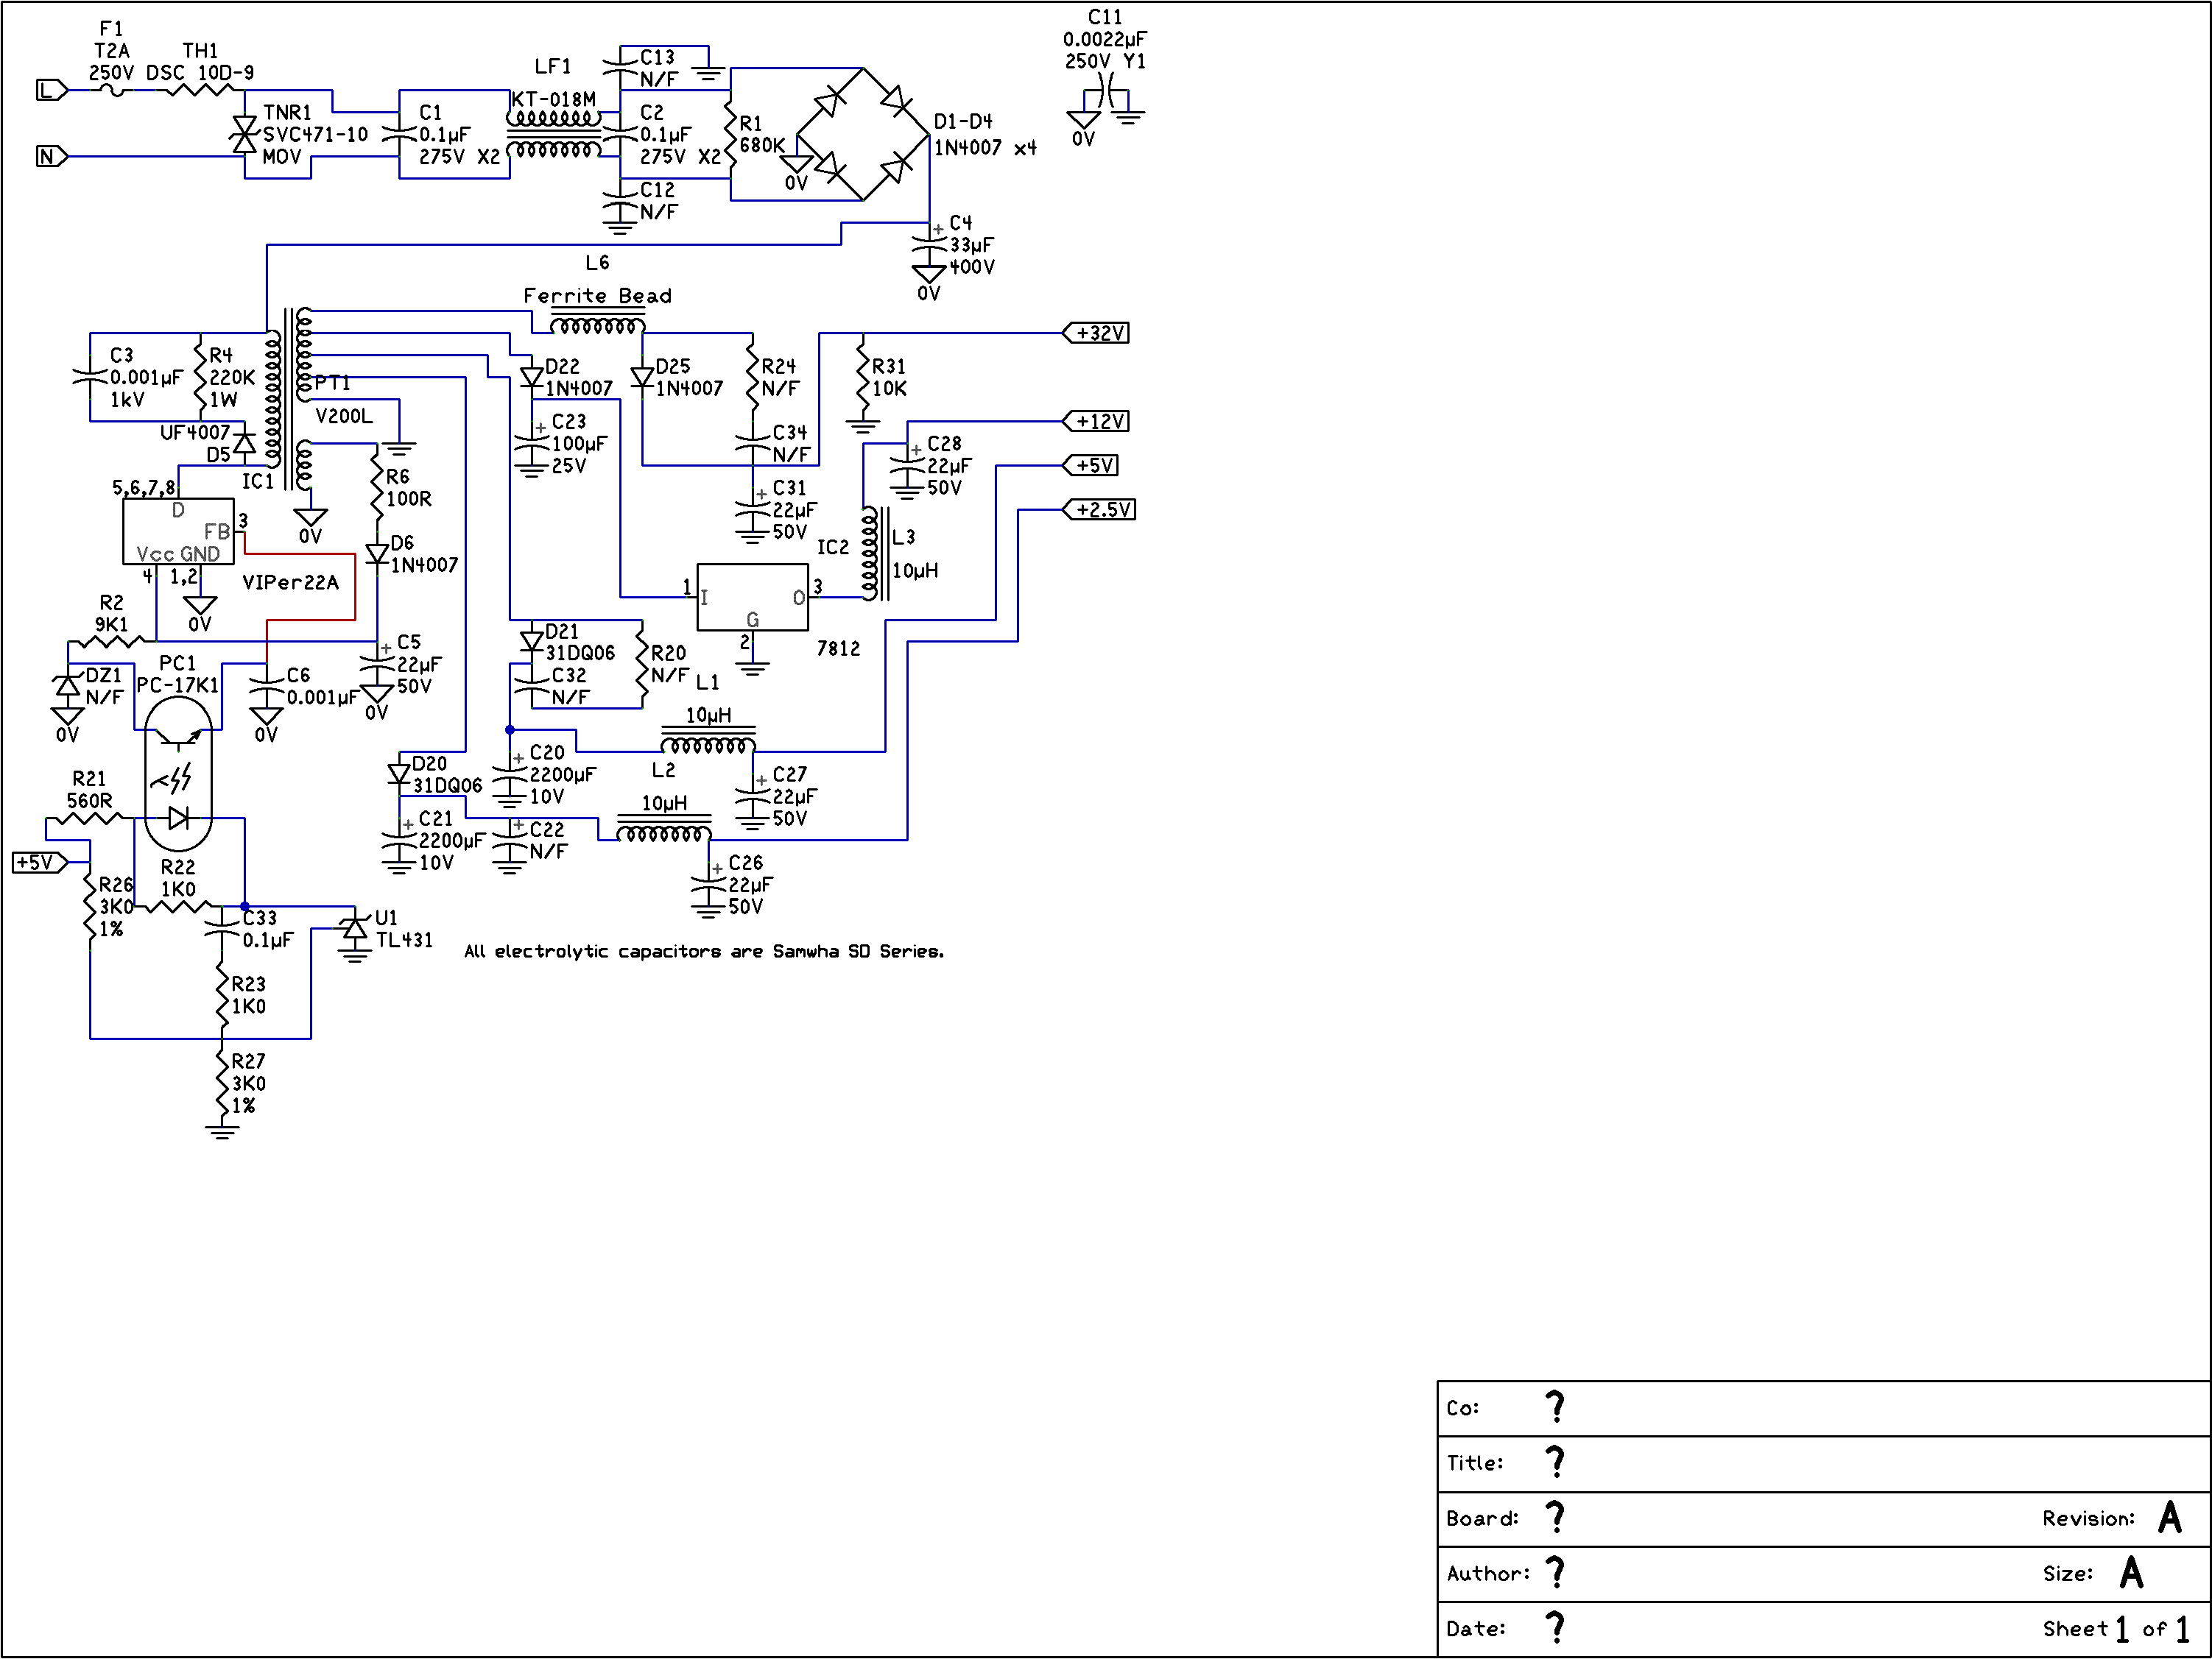Click the C23 100µF 25V capacitor

[532, 443]
